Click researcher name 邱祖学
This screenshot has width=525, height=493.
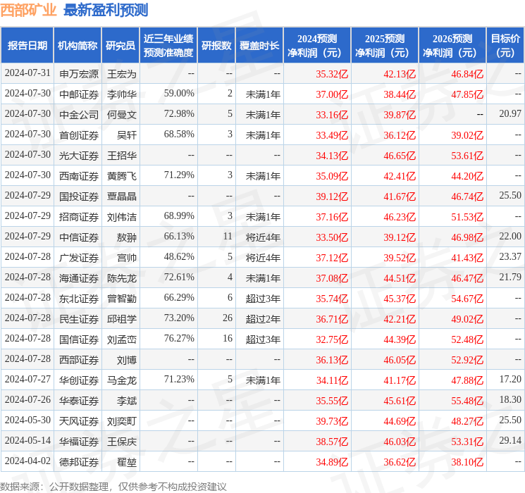pos(122,319)
